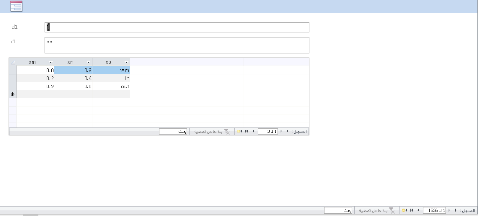Click the 'out' cell in xb column
Image resolution: width=478 pixels, height=216 pixels.
pyautogui.click(x=111, y=86)
